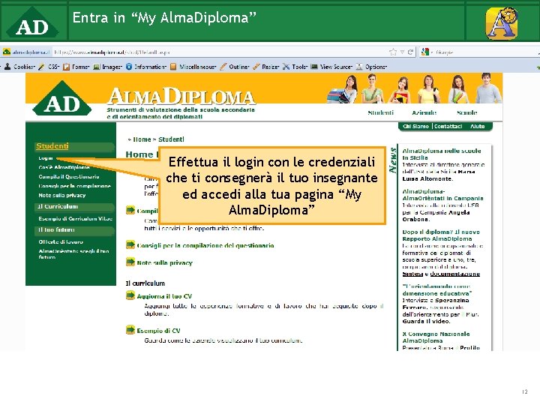Click the Il tuo futuro sidebar heading
Viewport: 540px width, 405px height.
56,229
